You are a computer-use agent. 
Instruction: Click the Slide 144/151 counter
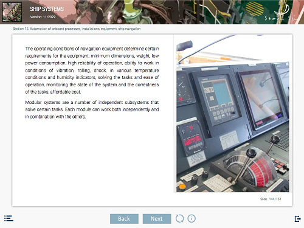click(x=271, y=199)
